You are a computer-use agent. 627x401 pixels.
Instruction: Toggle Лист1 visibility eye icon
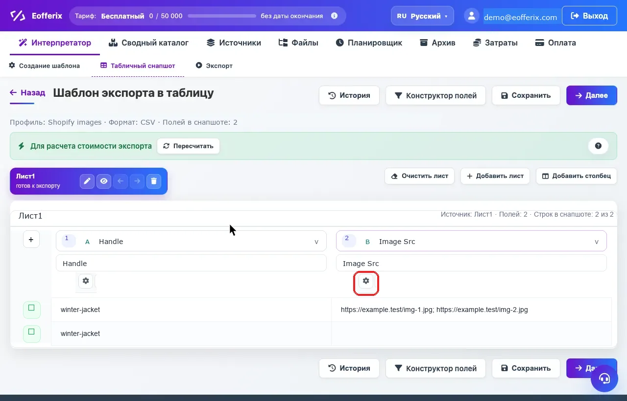[x=104, y=181]
